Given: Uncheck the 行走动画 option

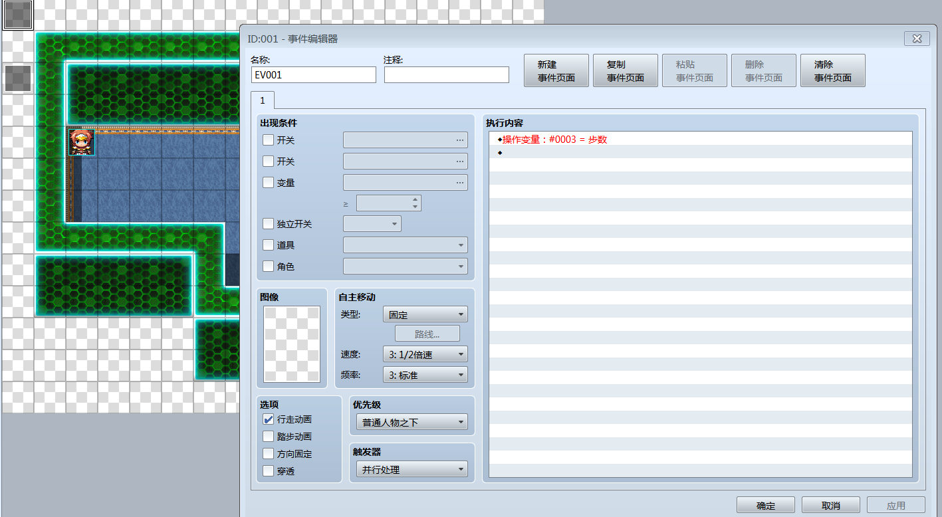Looking at the screenshot, I should click(269, 419).
